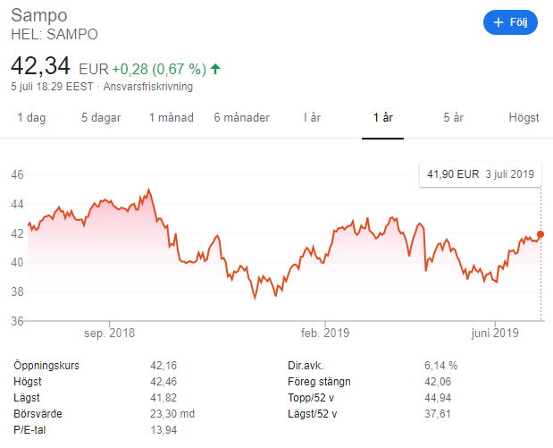The width and height of the screenshot is (553, 448).
Task: Click the Lägst/52 v label
Action: pos(313,414)
